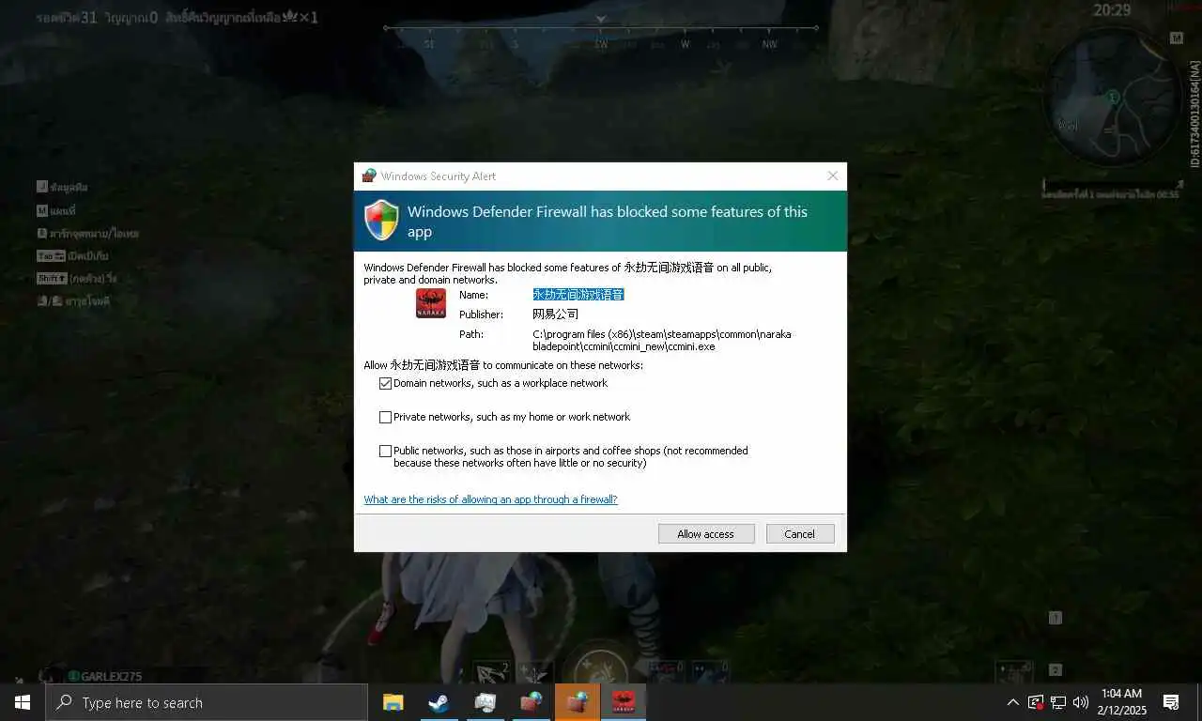Open the firewall risks help link

click(x=491, y=499)
